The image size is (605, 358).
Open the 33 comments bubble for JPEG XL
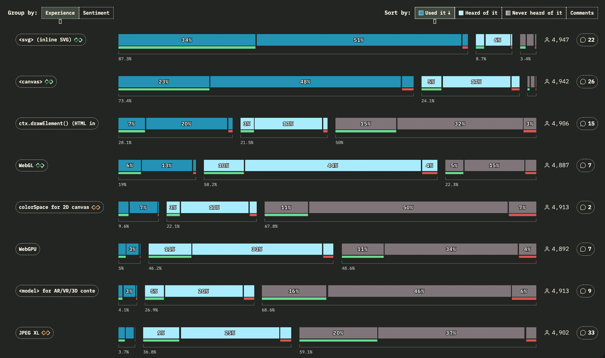[x=587, y=333]
